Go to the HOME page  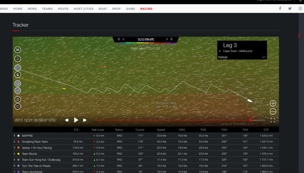(18, 9)
